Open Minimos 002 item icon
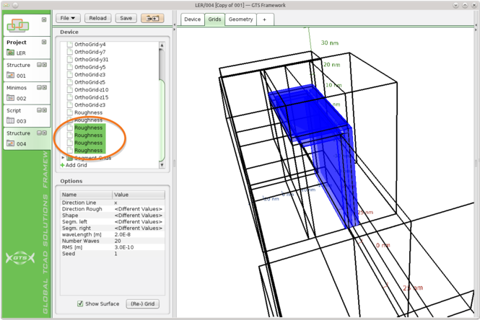The height and width of the screenshot is (320, 480). tap(11, 98)
